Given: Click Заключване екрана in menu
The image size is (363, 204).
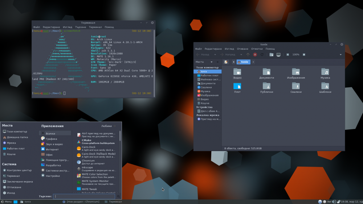Looking at the screenshot, I should click(x=18, y=182).
